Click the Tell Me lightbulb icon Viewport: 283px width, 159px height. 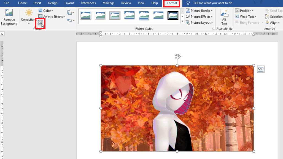(x=188, y=3)
